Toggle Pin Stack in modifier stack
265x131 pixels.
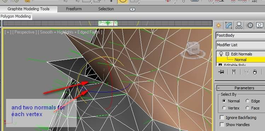pos(221,72)
